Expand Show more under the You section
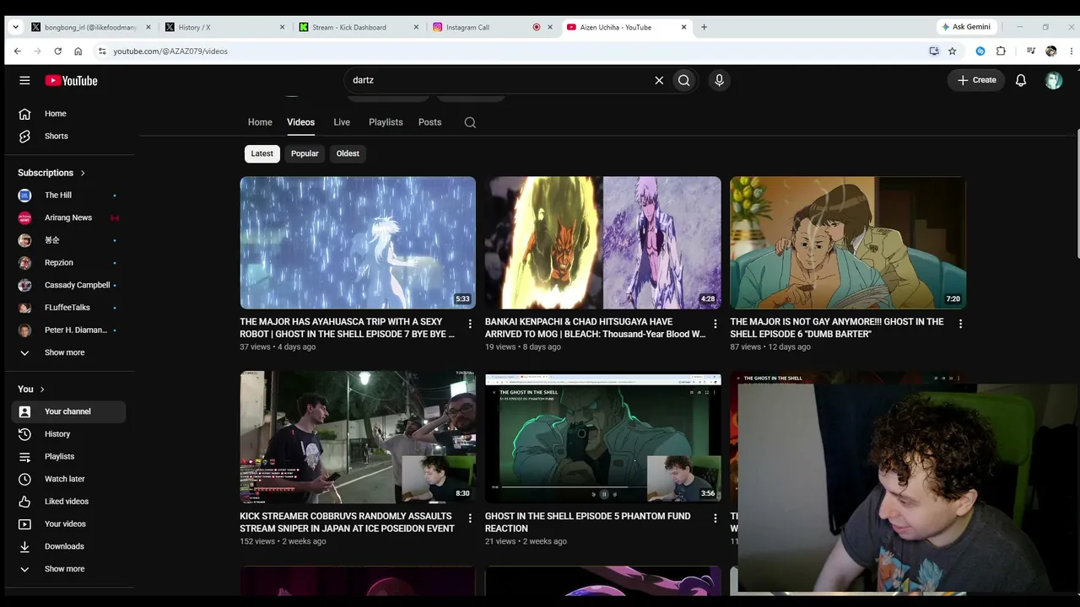The image size is (1080, 607). [69, 569]
